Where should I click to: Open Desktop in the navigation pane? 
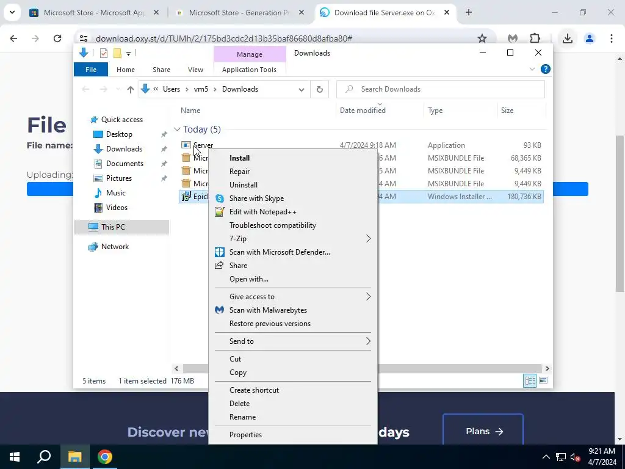click(119, 134)
